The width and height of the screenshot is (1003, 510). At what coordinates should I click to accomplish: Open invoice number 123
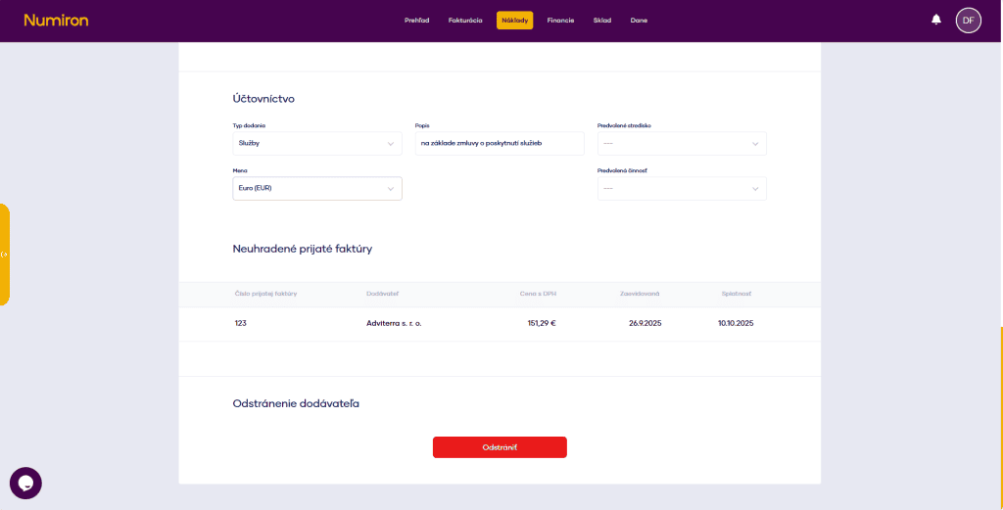click(x=241, y=323)
